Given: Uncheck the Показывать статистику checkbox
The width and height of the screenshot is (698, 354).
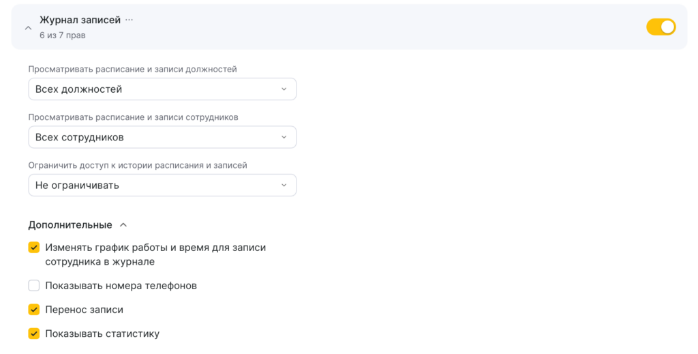Looking at the screenshot, I should [33, 334].
